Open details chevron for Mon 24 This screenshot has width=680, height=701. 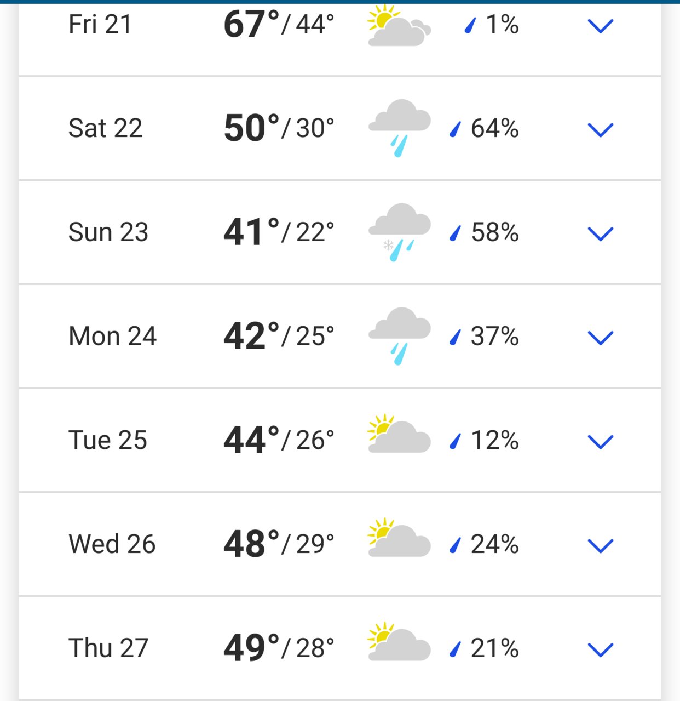[x=600, y=338]
